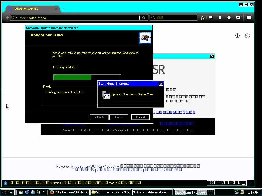Click the 'Please wait while setup inspects' message
Screen dimensions: 262x196
pyautogui.click(x=95, y=55)
